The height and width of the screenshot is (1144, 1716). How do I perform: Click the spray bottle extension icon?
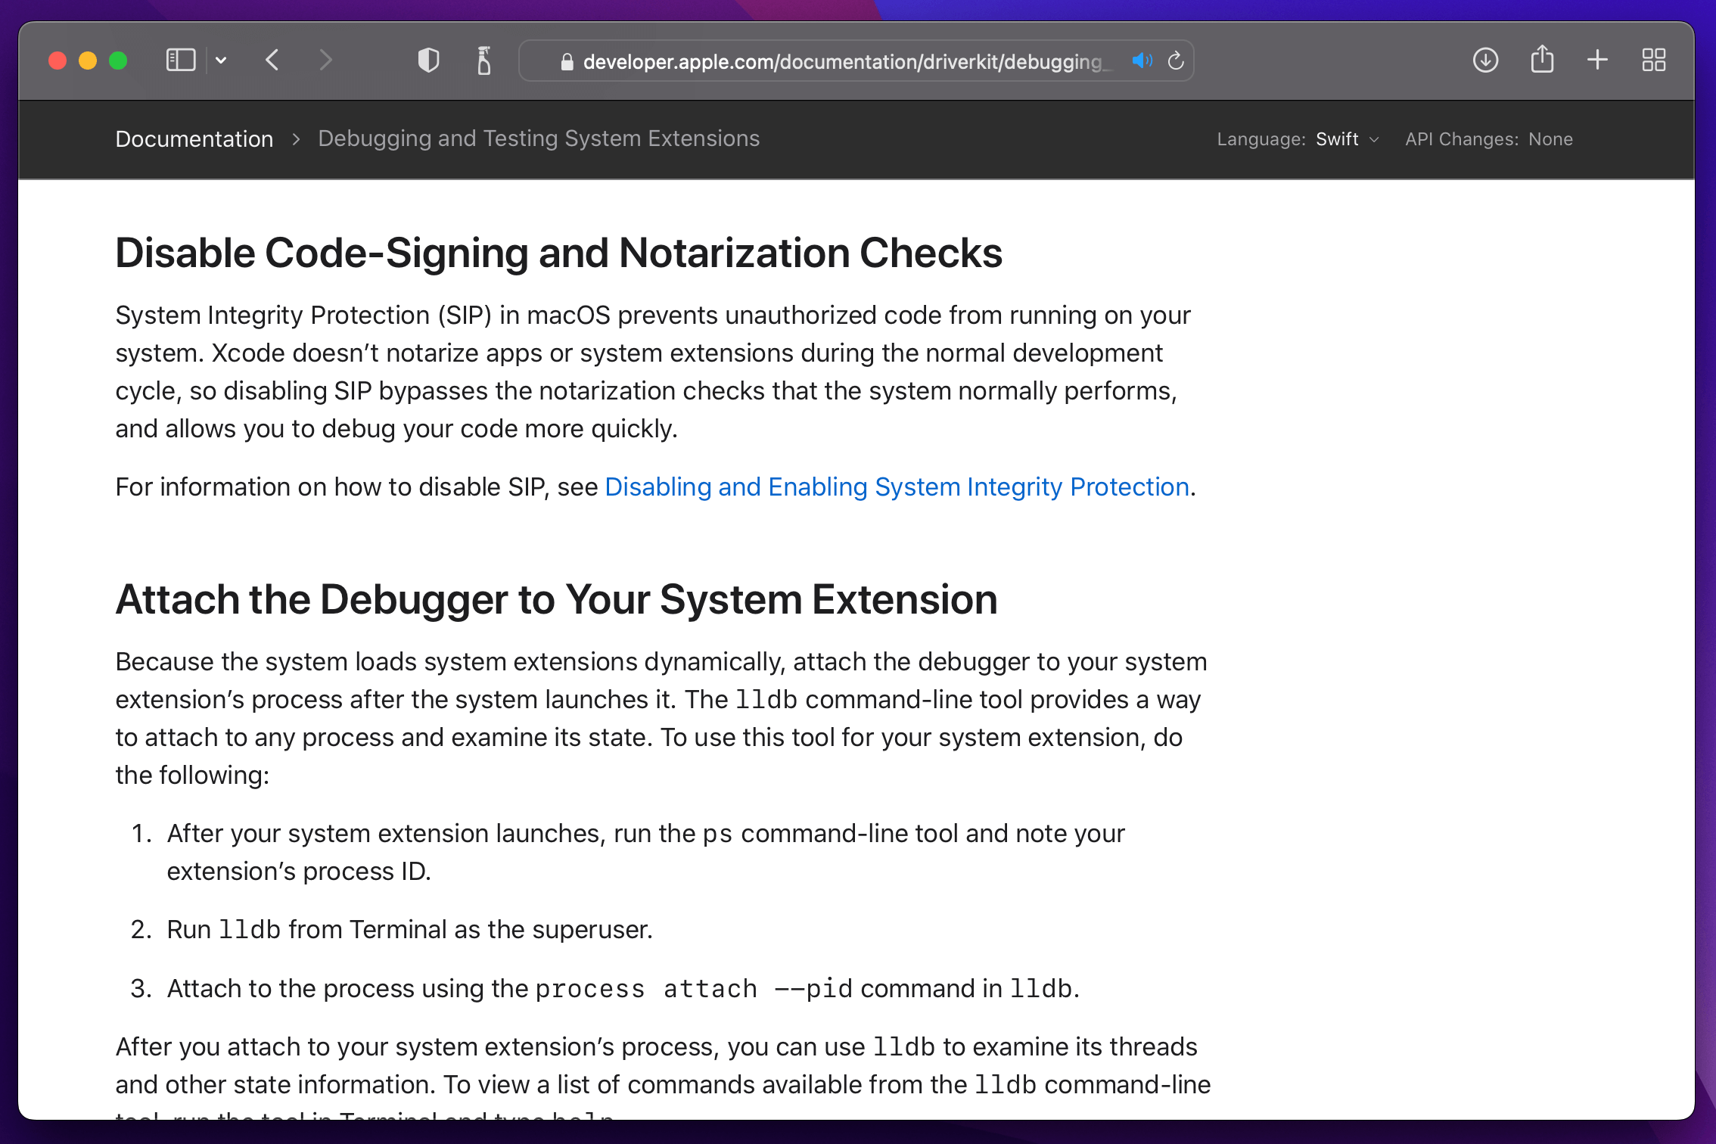tap(484, 61)
